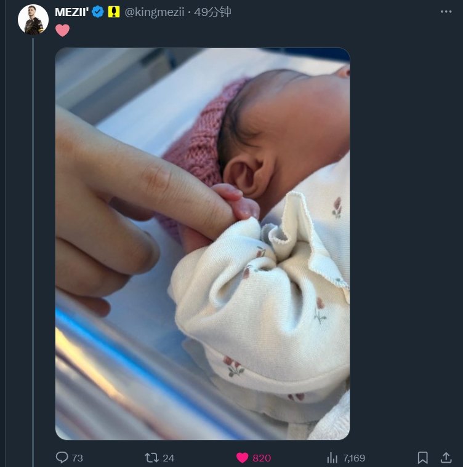
Task: Click the retweet count 24
Action: 168,458
